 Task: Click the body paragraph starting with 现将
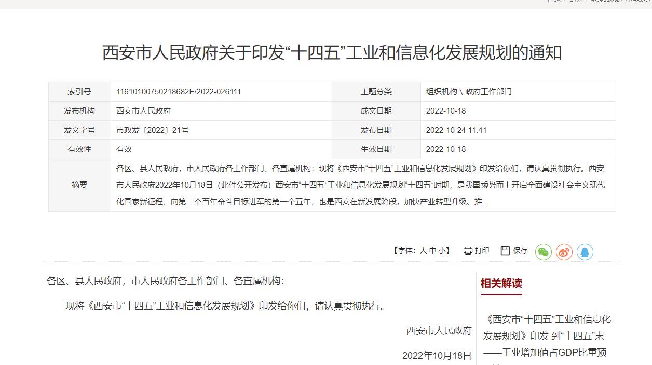pos(227,306)
